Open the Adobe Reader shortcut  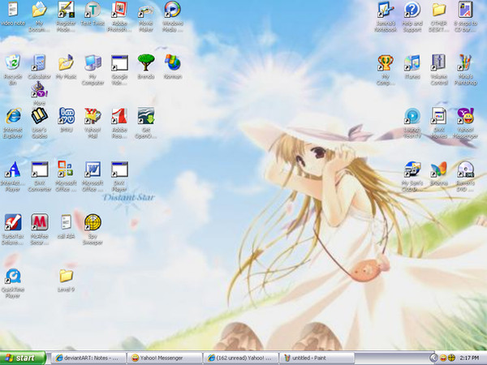tap(119, 116)
